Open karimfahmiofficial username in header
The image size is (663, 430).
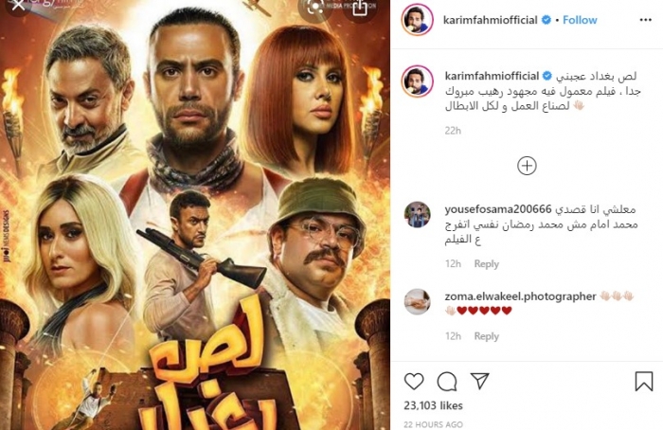point(490,20)
